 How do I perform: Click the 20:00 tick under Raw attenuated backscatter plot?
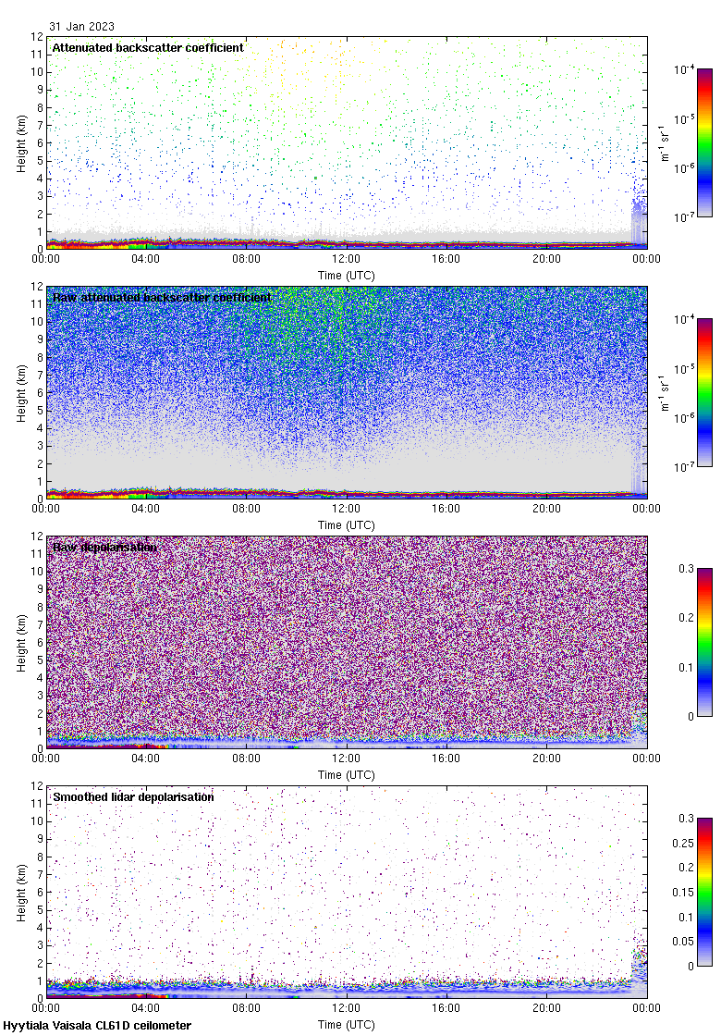point(546,509)
